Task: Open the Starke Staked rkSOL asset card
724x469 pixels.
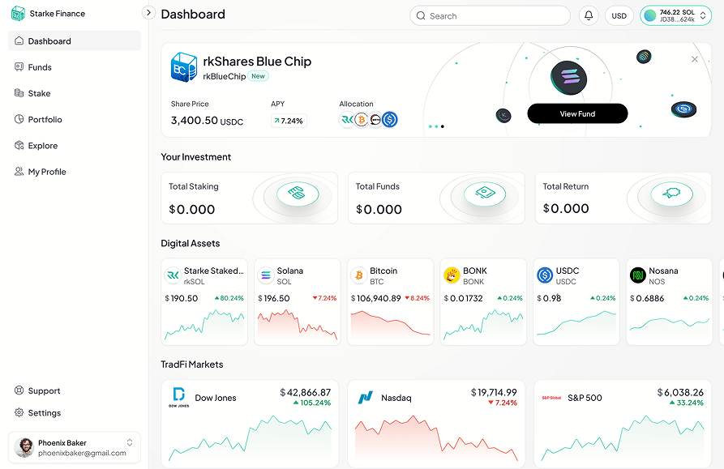Action: pyautogui.click(x=204, y=301)
